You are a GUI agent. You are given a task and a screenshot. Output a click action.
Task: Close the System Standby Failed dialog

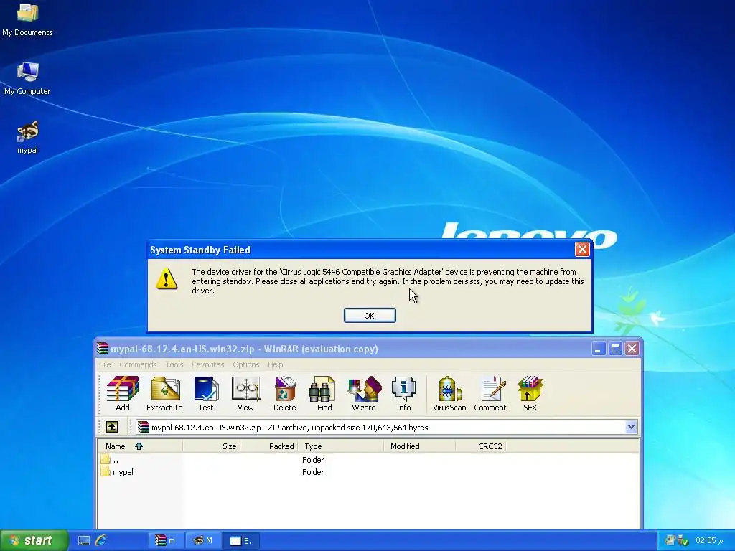[x=582, y=249]
